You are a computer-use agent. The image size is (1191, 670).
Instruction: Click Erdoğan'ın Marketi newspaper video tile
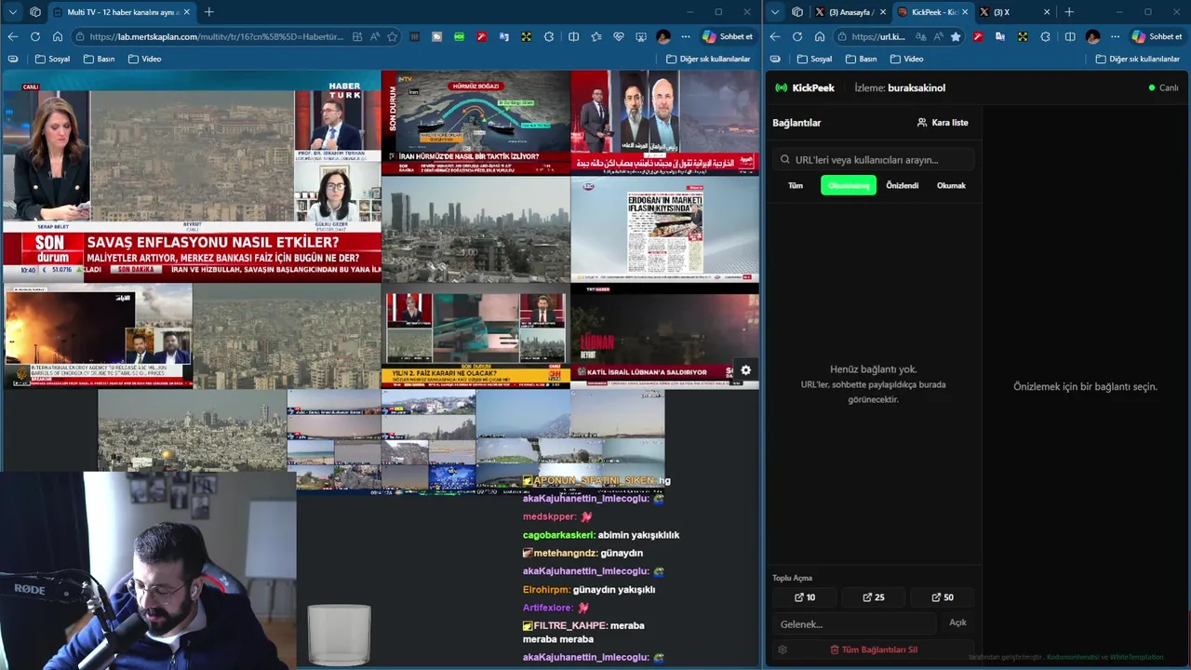tap(664, 229)
